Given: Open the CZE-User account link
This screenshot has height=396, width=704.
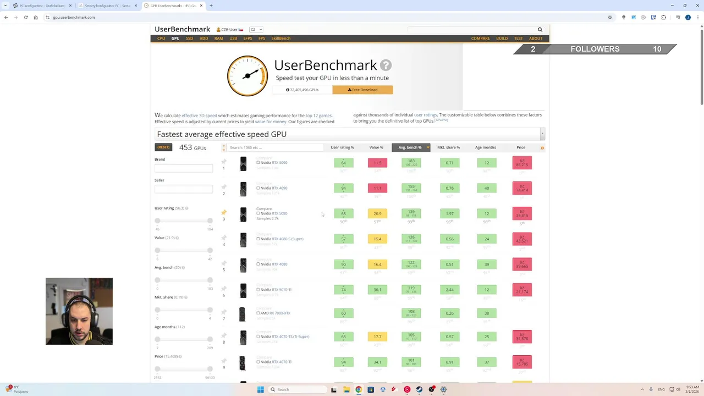Looking at the screenshot, I should pos(230,30).
